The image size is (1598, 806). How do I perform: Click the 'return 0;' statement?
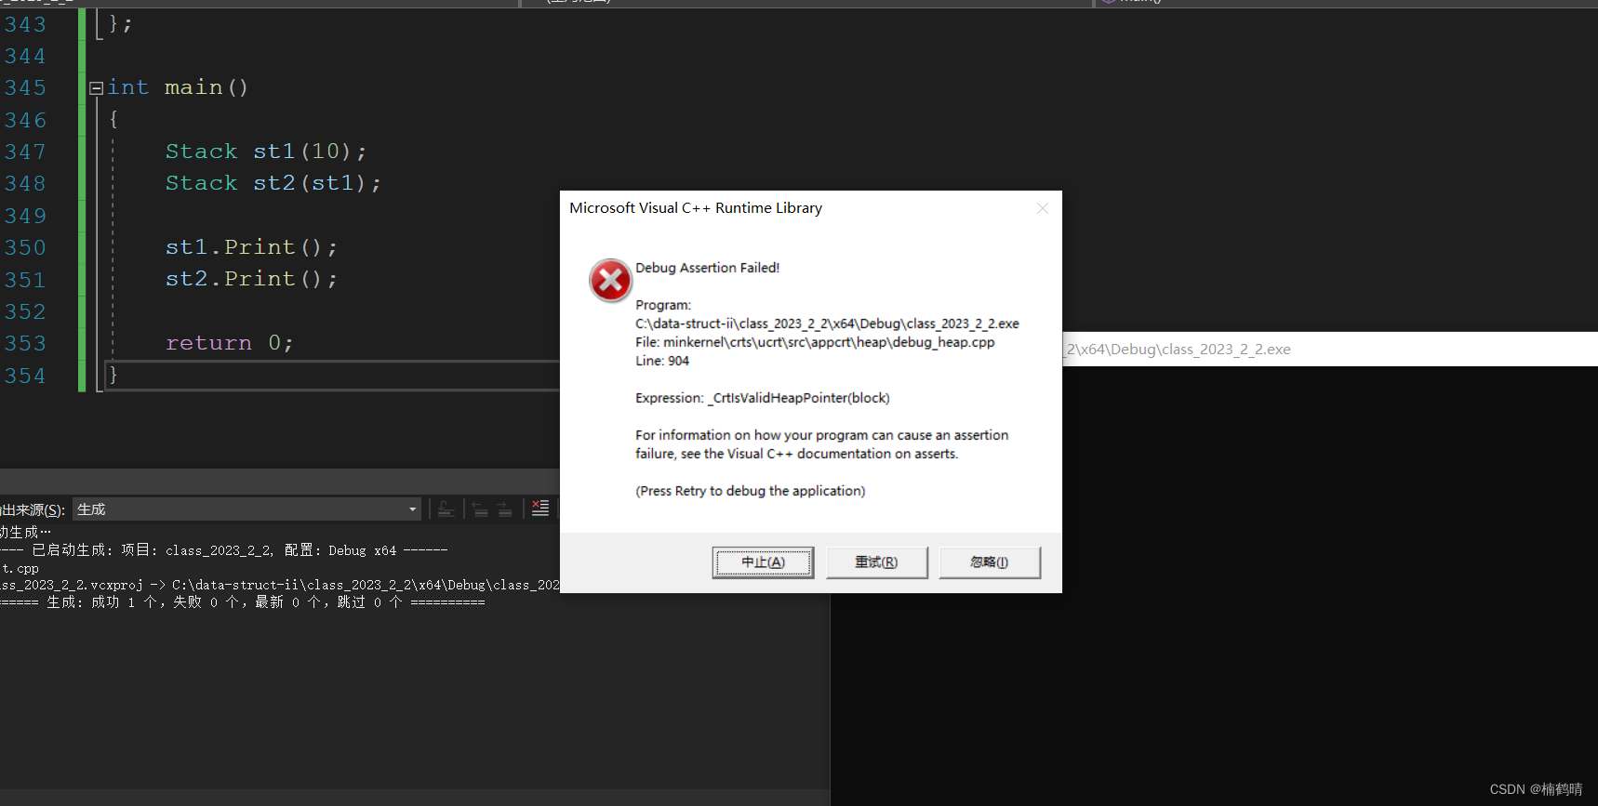coord(230,343)
